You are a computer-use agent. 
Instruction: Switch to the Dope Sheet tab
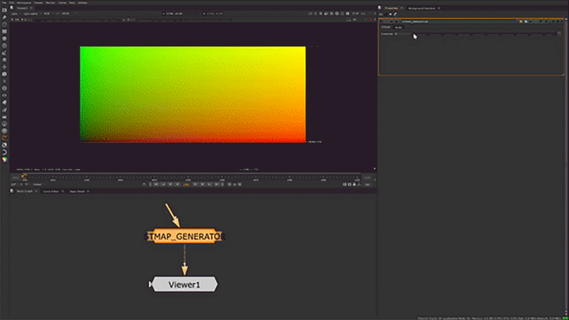coord(77,191)
